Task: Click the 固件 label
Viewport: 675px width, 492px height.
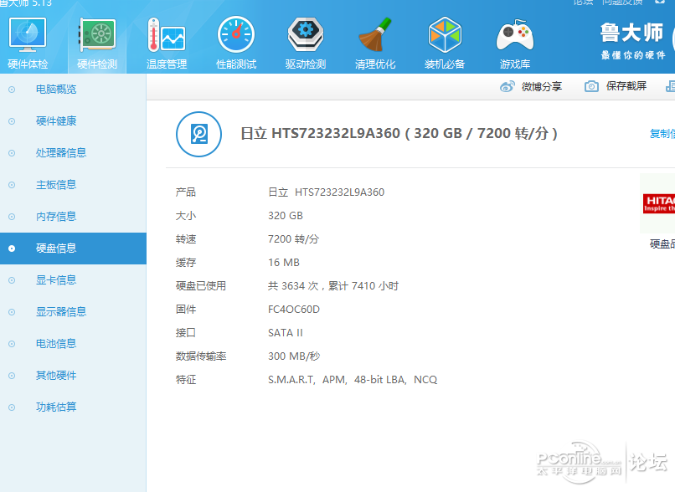Action: pos(186,310)
